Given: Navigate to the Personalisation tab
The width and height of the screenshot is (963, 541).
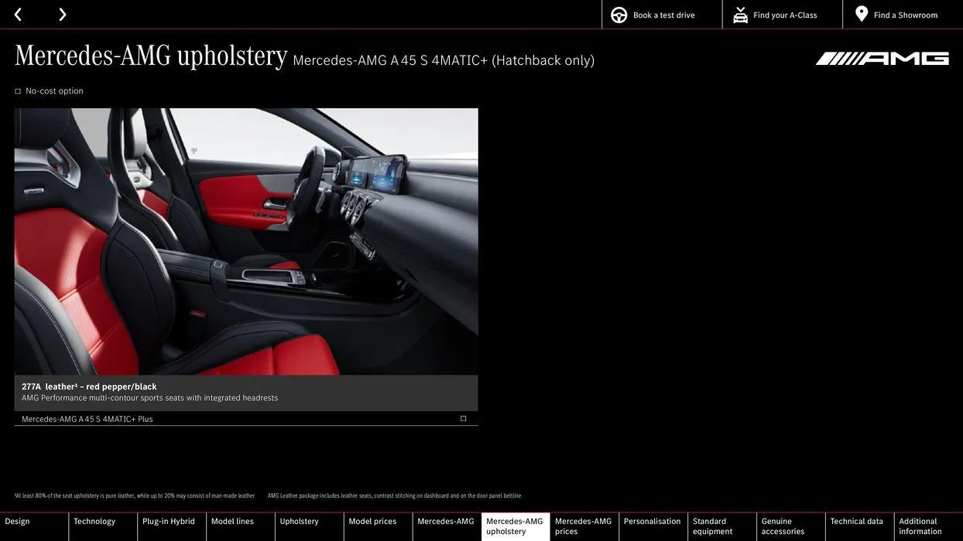Looking at the screenshot, I should pyautogui.click(x=652, y=522).
